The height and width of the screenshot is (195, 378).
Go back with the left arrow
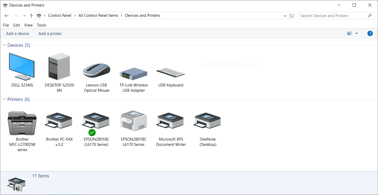(x=7, y=16)
